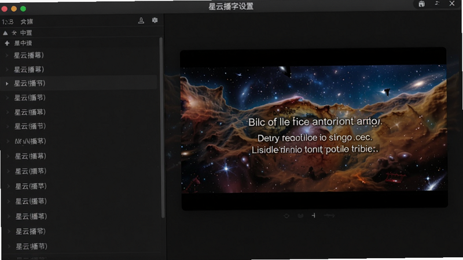Click the duplicate-window icon in the title bar
Screen dimensions: 463x260
[x=422, y=4]
